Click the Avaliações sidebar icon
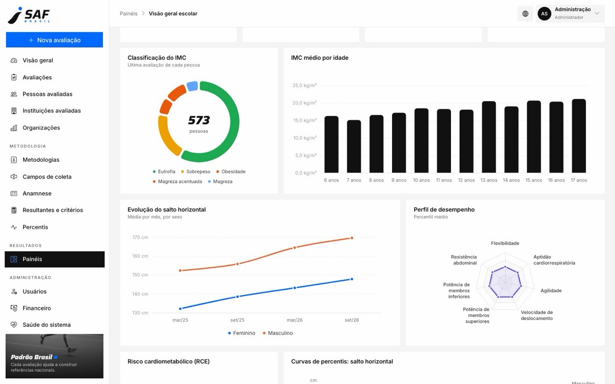Image resolution: width=615 pixels, height=384 pixels. click(x=14, y=77)
